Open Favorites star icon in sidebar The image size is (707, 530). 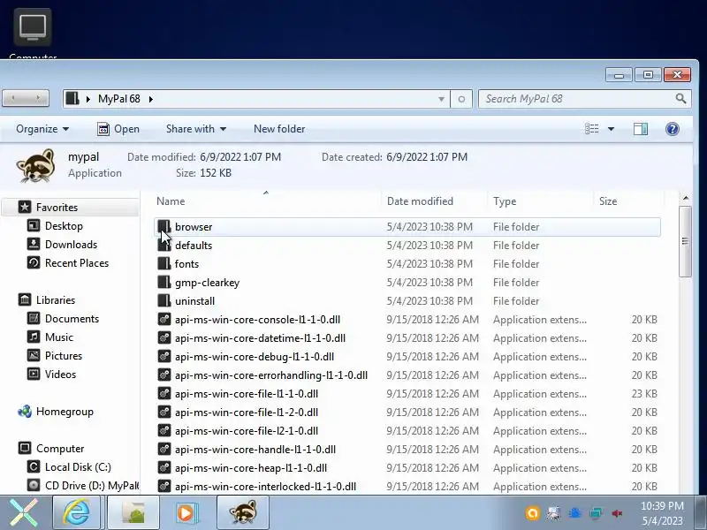[x=25, y=207]
